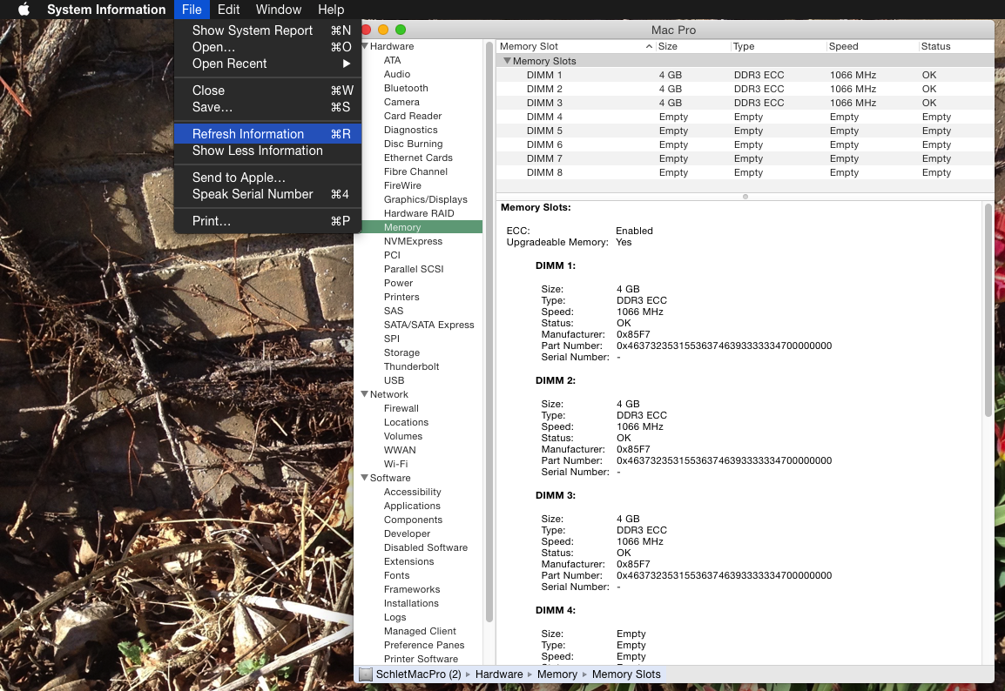
Task: Open the Apple menu icon
Action: tap(24, 10)
